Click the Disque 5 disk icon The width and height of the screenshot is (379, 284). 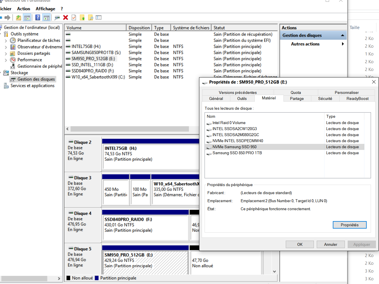click(71, 249)
